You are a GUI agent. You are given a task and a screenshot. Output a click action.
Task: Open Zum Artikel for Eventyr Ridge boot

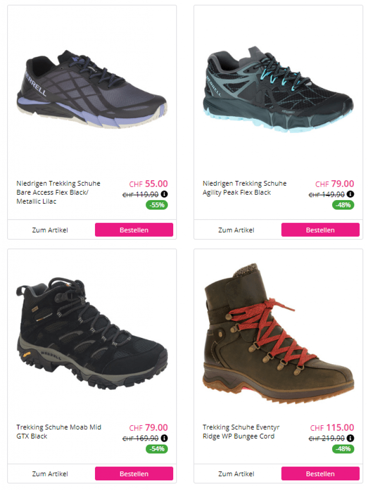pyautogui.click(x=236, y=474)
